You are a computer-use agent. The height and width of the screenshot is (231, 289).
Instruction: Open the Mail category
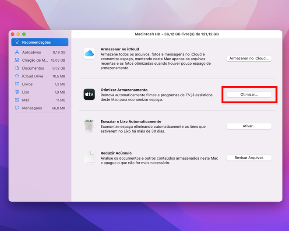(x=40, y=100)
